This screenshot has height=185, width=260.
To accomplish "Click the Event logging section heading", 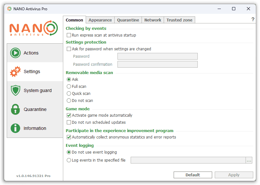I will click(80, 146).
